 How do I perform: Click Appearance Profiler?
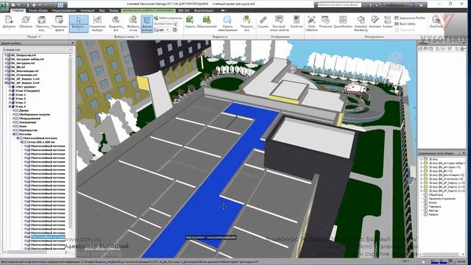[410, 18]
